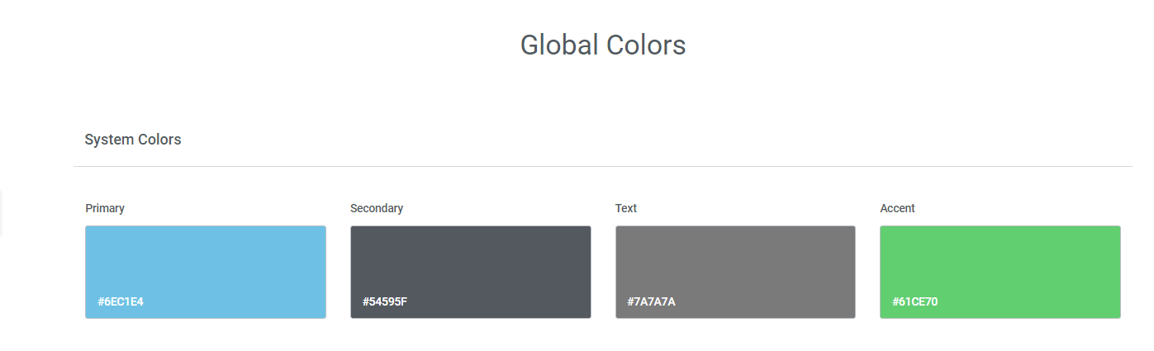
Task: Click the Global Colors title
Action: tap(603, 45)
